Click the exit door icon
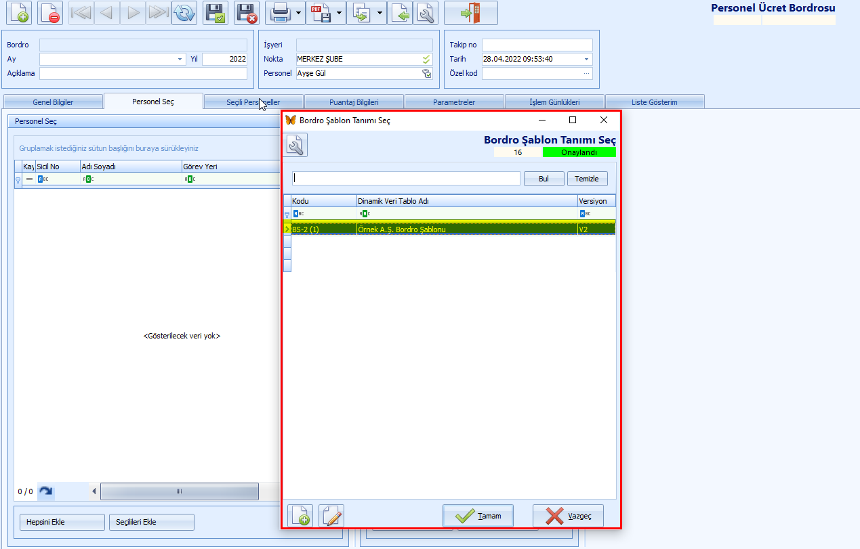 click(x=471, y=13)
